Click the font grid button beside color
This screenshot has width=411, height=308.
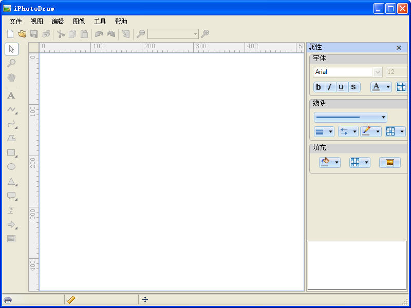point(401,87)
